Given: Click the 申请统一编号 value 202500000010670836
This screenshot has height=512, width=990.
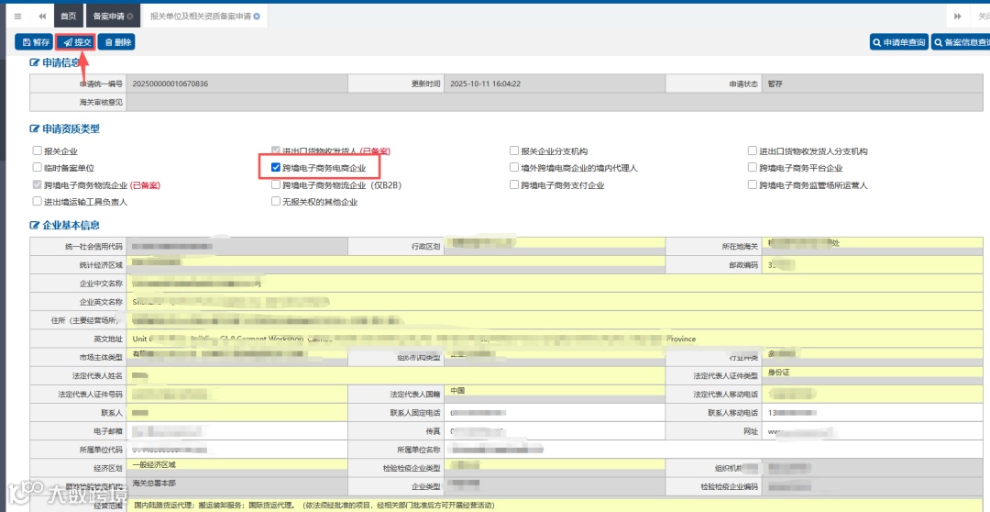Looking at the screenshot, I should (x=170, y=83).
